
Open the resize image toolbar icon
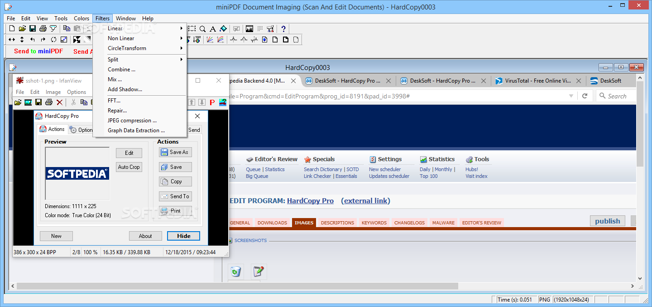pyautogui.click(x=64, y=39)
